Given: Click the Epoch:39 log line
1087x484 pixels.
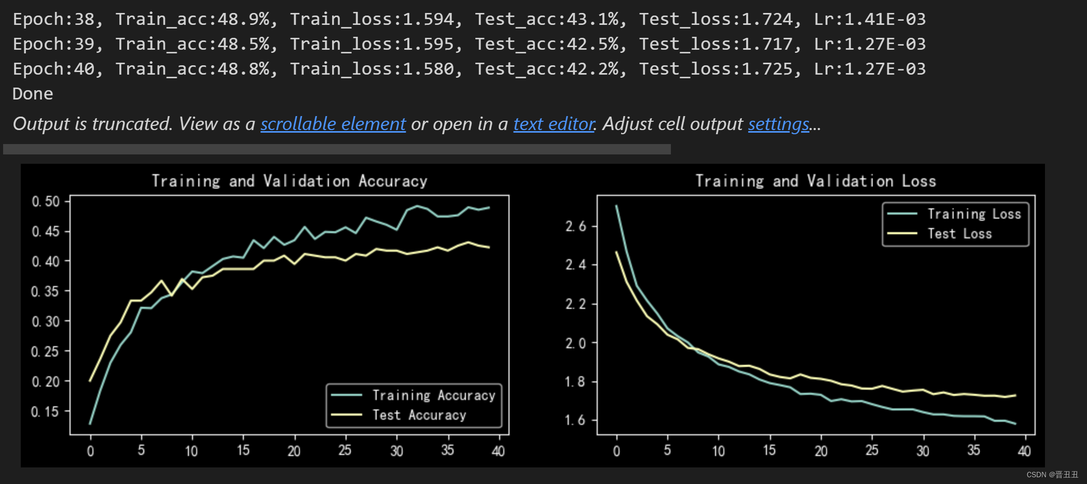Looking at the screenshot, I should pos(469,44).
